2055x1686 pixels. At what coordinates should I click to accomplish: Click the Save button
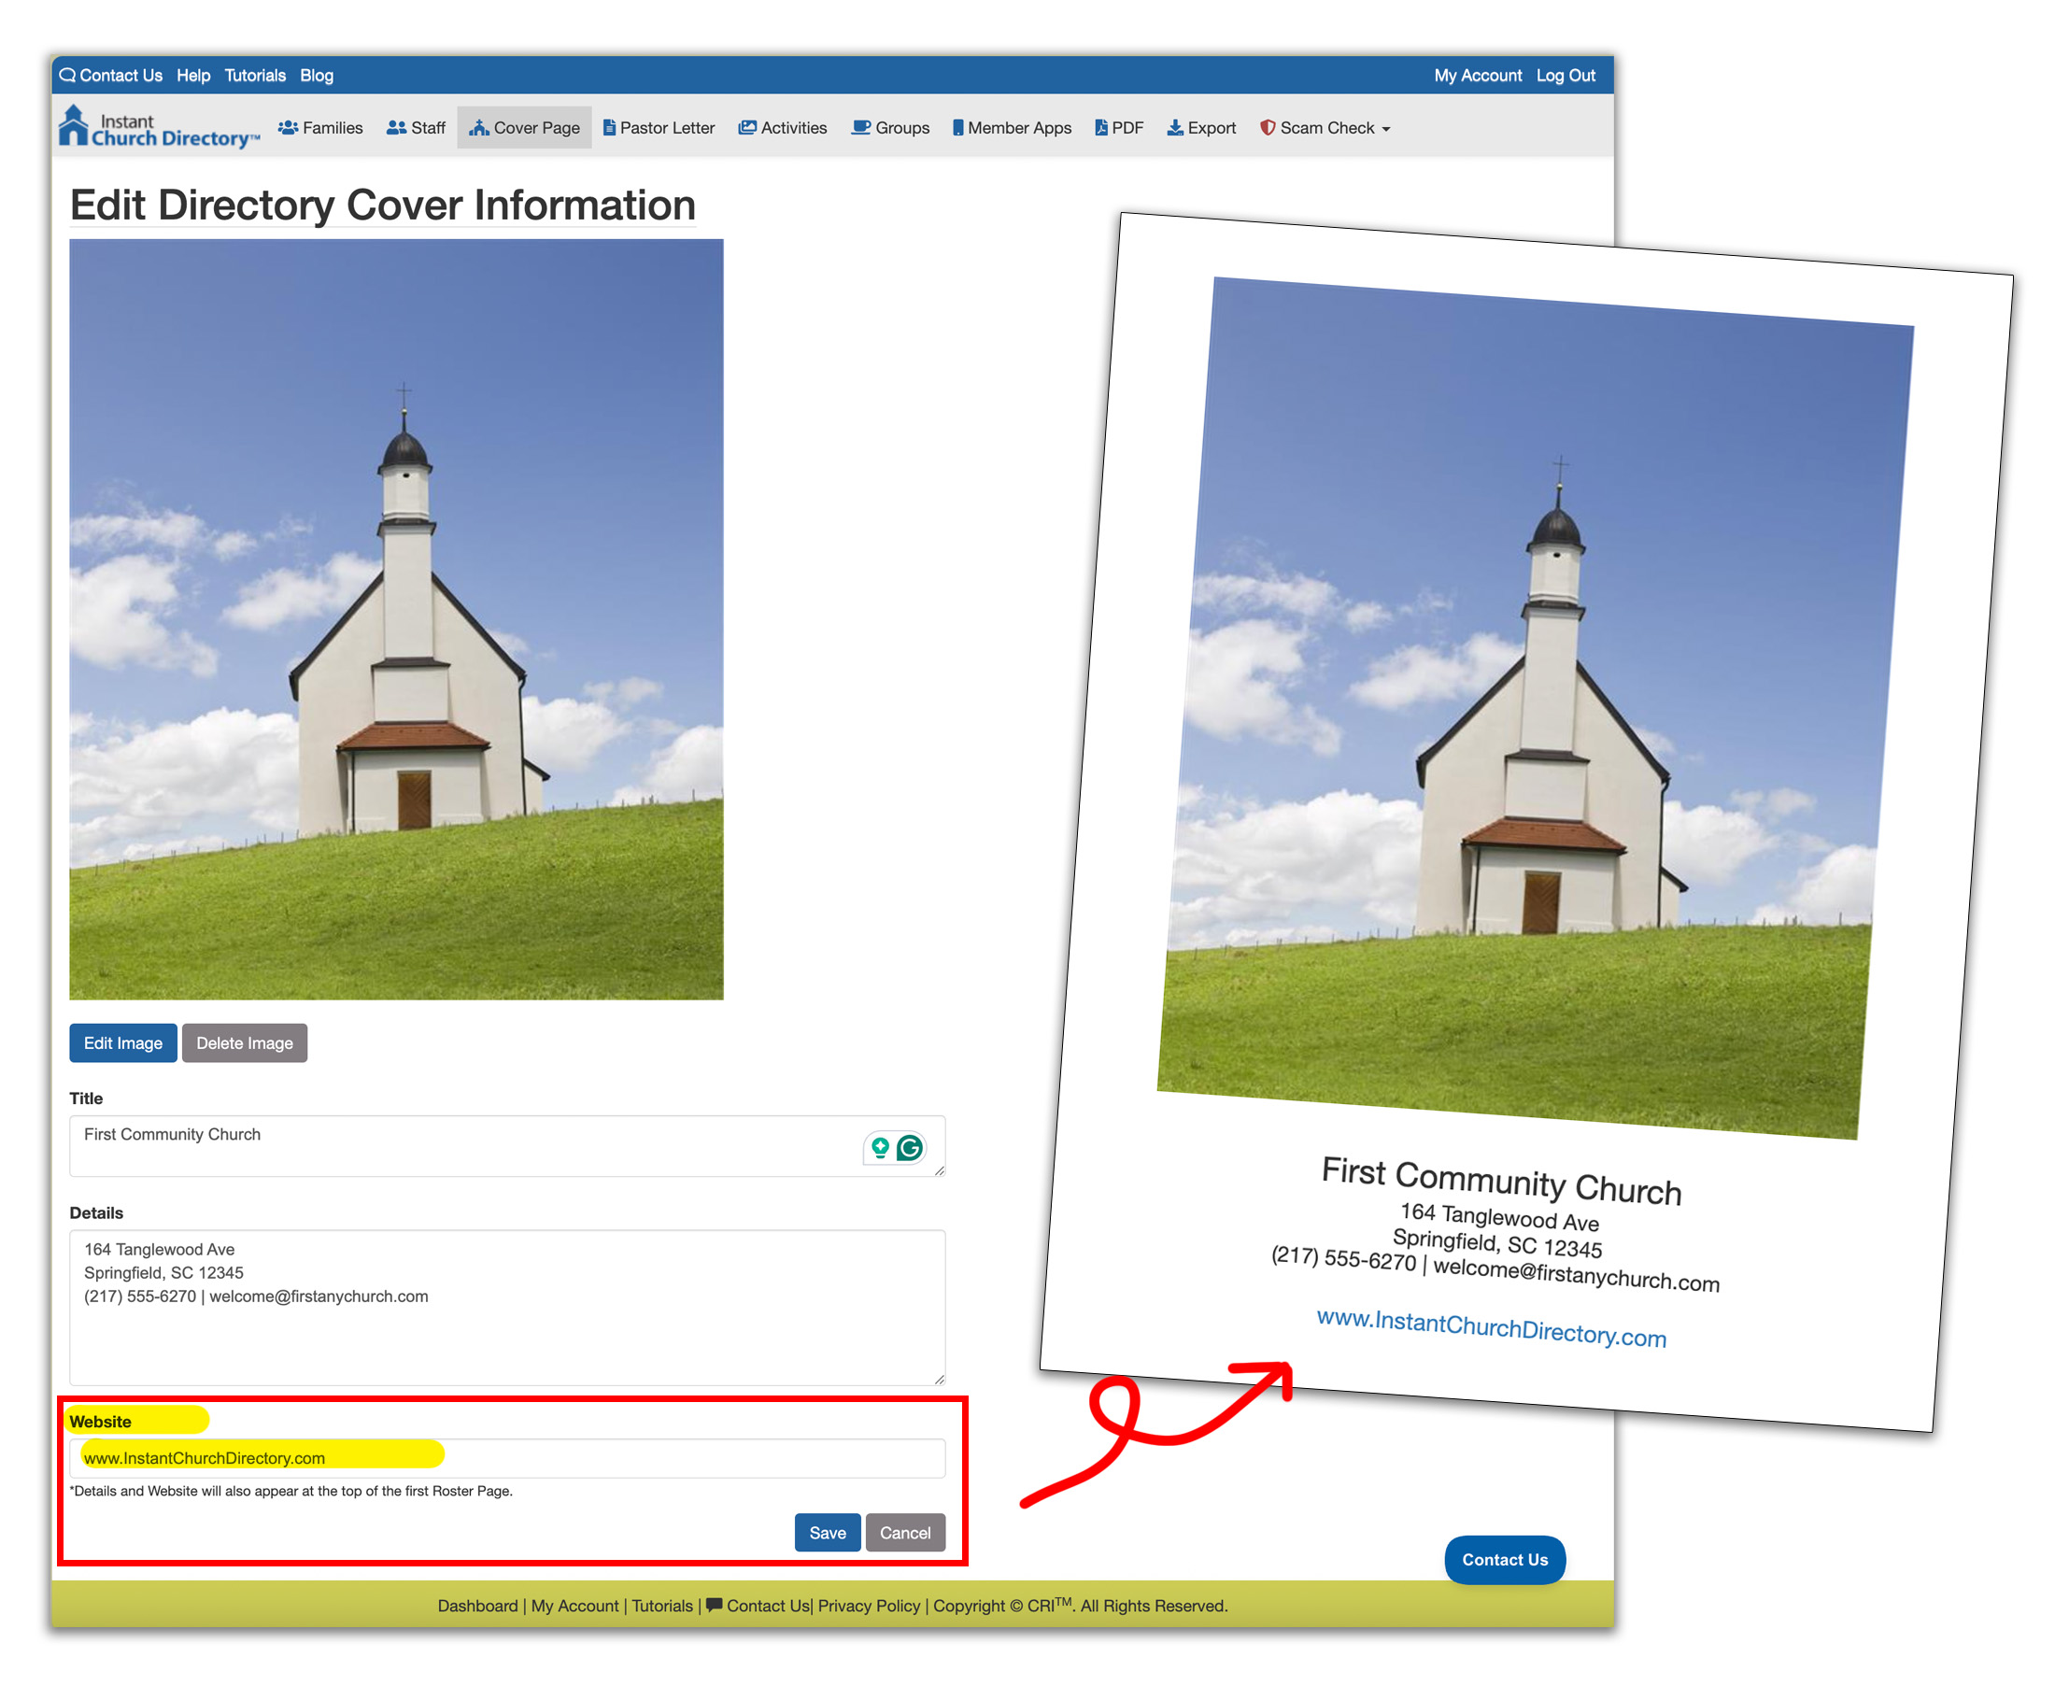(x=827, y=1533)
